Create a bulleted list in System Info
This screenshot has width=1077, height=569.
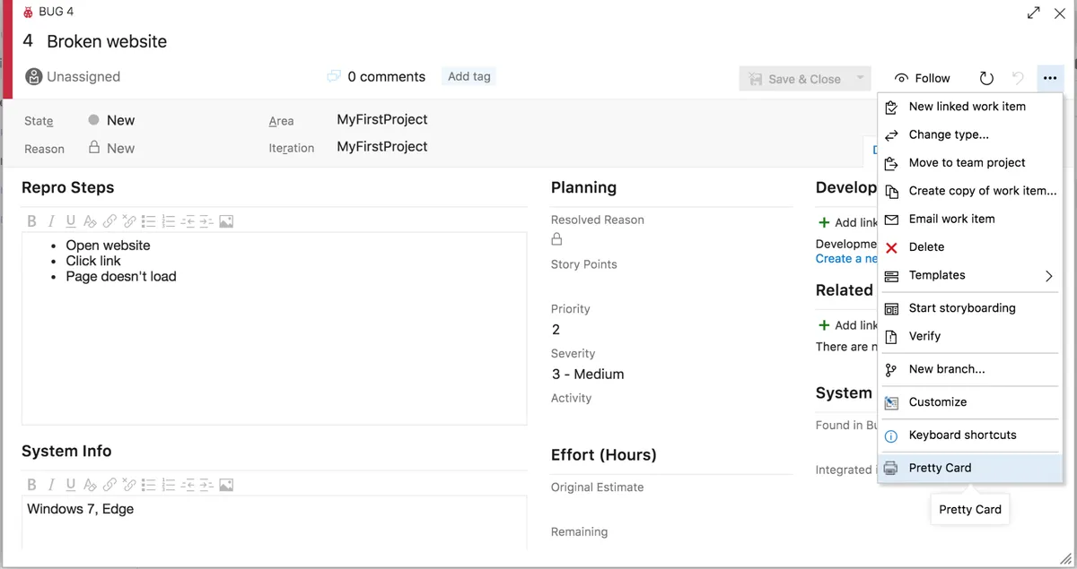pos(149,484)
